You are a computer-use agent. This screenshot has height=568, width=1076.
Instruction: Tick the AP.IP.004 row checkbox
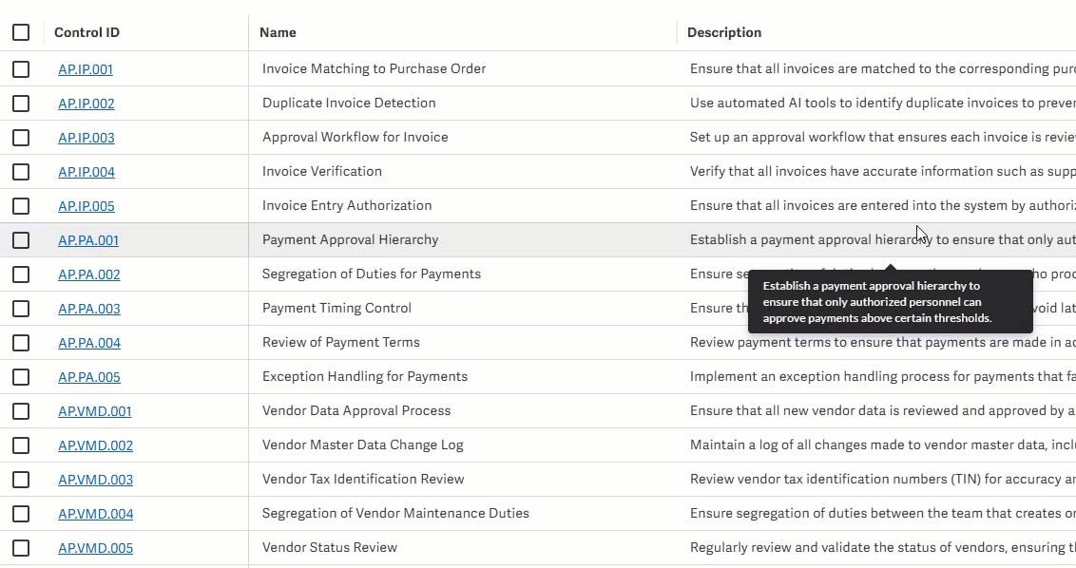tap(21, 172)
